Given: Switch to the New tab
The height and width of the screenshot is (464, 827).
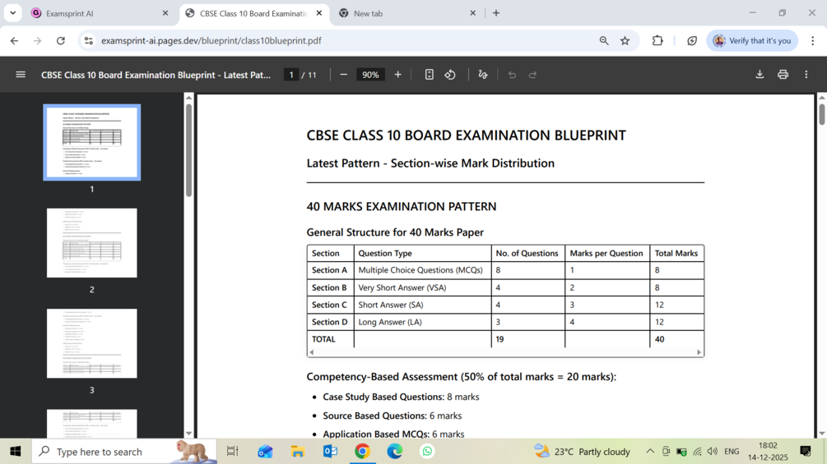Looking at the screenshot, I should point(408,13).
